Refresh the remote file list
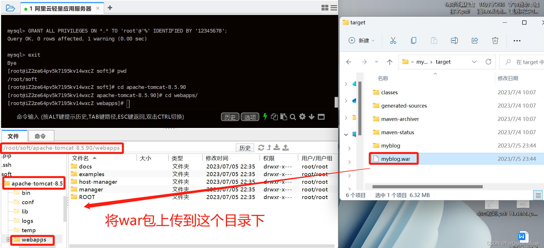 pyautogui.click(x=261, y=147)
